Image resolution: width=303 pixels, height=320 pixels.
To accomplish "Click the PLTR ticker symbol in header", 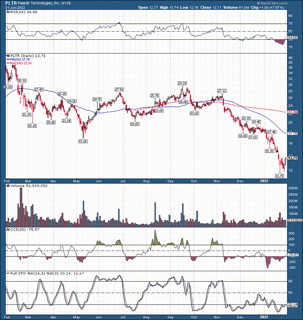I will point(11,3).
